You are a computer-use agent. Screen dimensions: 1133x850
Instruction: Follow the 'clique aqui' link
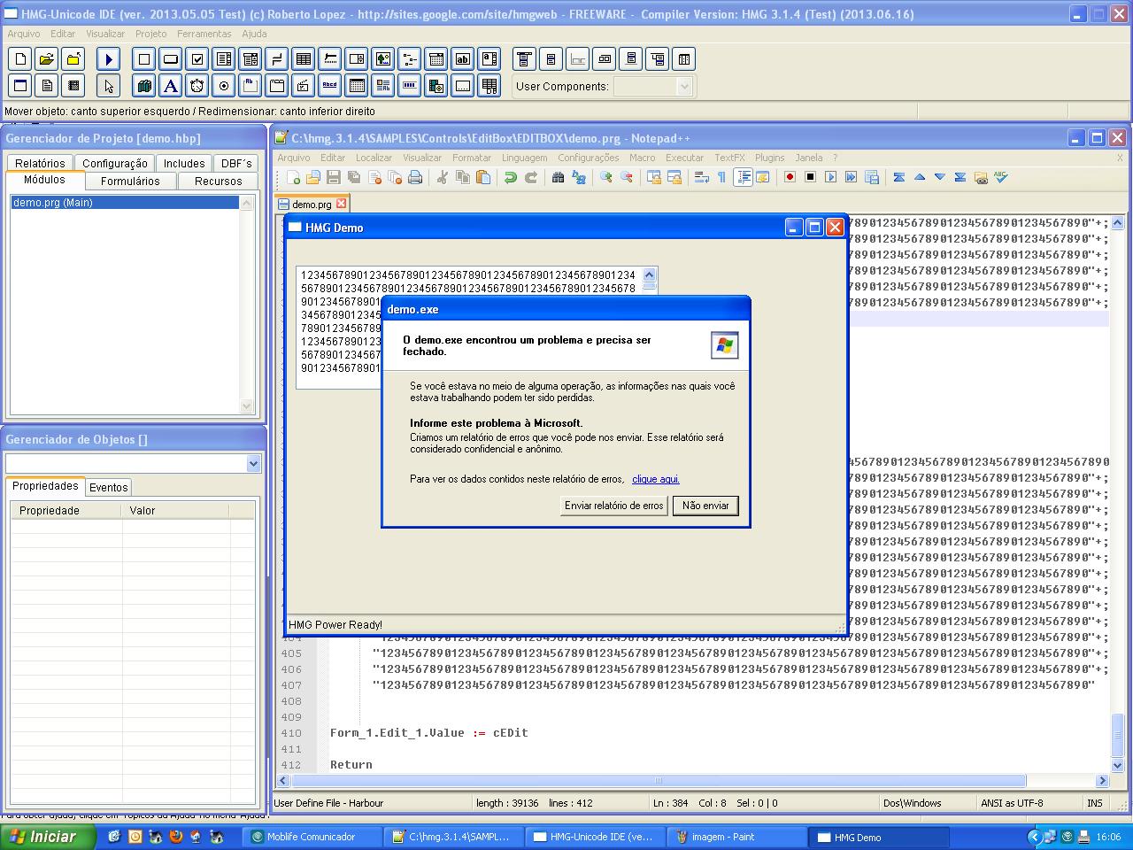tap(655, 479)
